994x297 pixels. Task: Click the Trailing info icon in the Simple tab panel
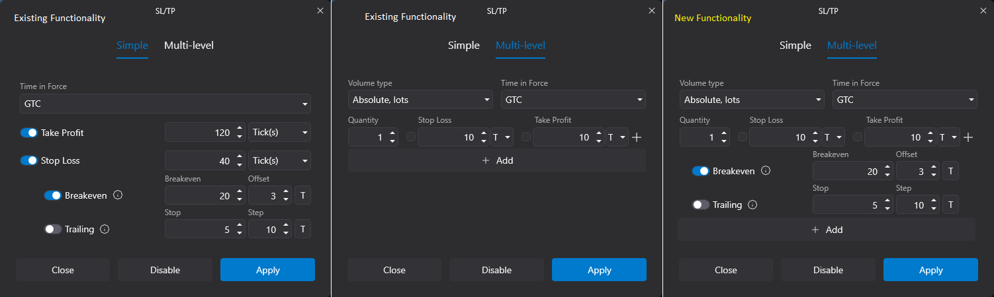pos(105,229)
